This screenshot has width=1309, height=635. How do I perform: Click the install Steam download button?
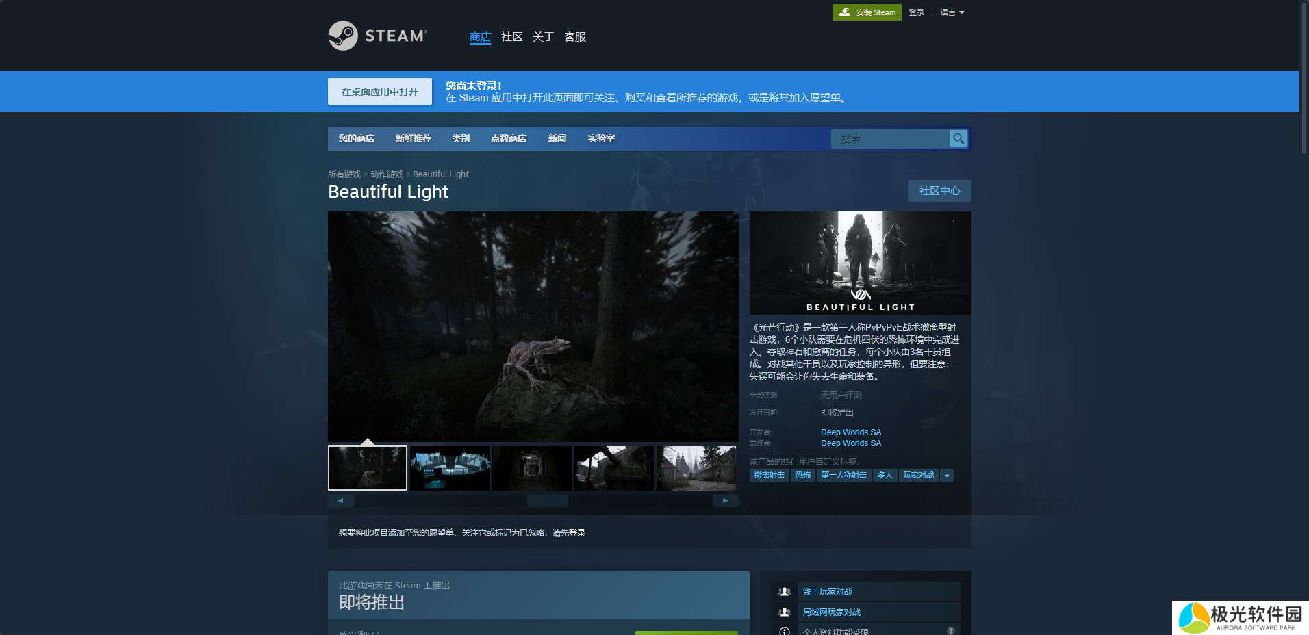click(867, 12)
